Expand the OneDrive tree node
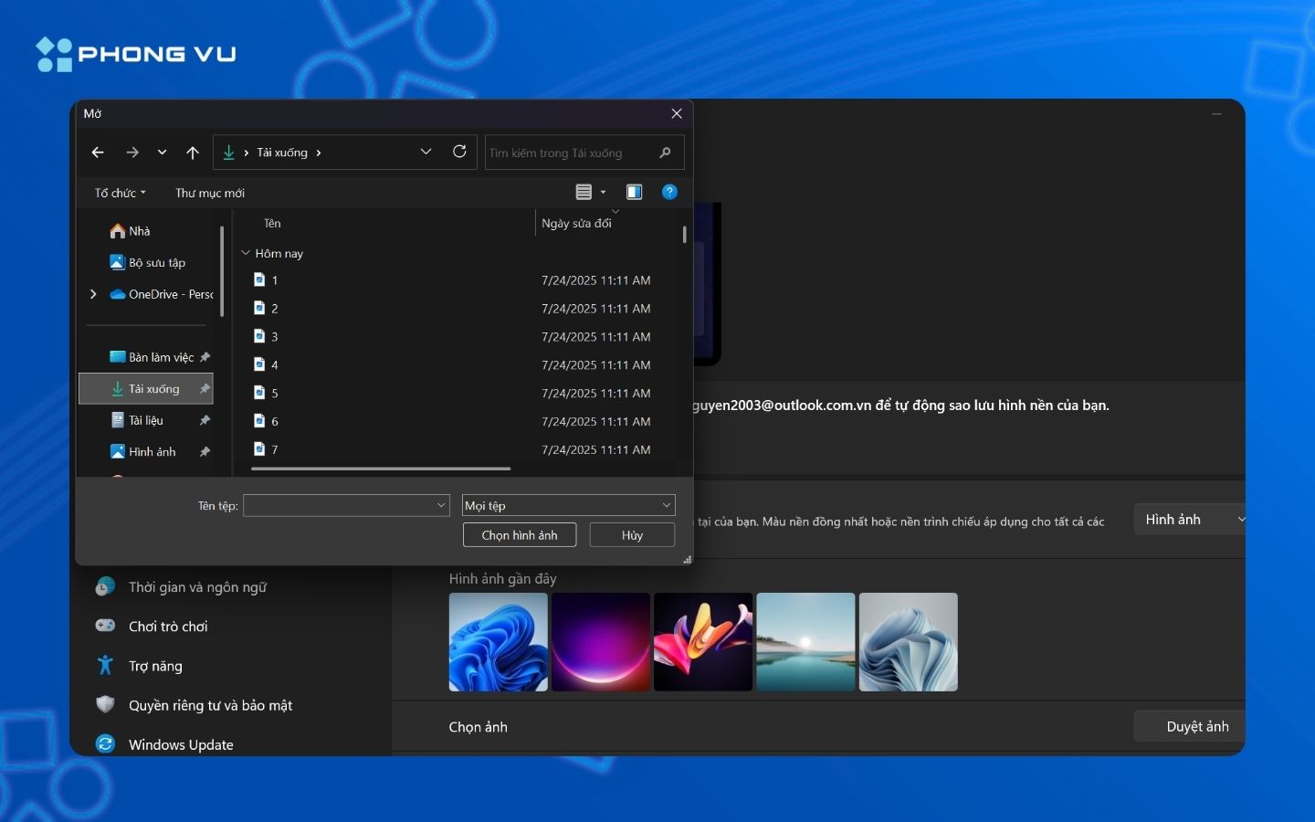This screenshot has height=822, width=1315. 93,294
